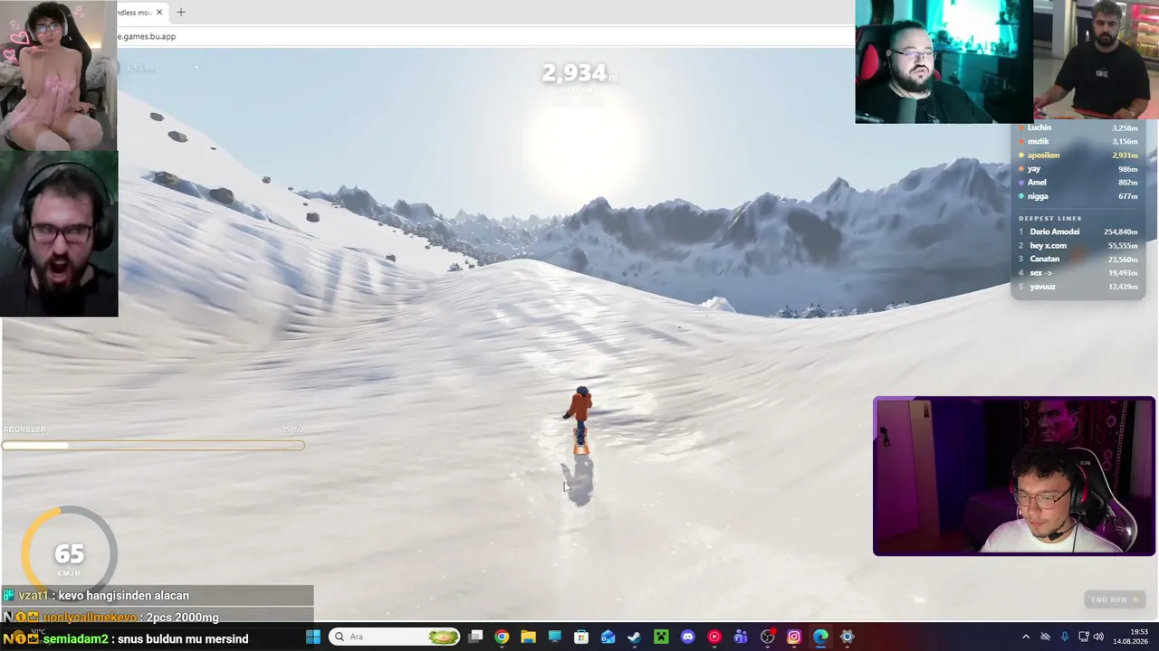Click the microphone icon in system tray
Image resolution: width=1159 pixels, height=651 pixels.
[1064, 637]
